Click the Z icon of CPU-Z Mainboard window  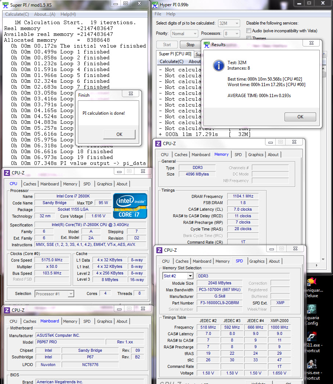coord(7,310)
